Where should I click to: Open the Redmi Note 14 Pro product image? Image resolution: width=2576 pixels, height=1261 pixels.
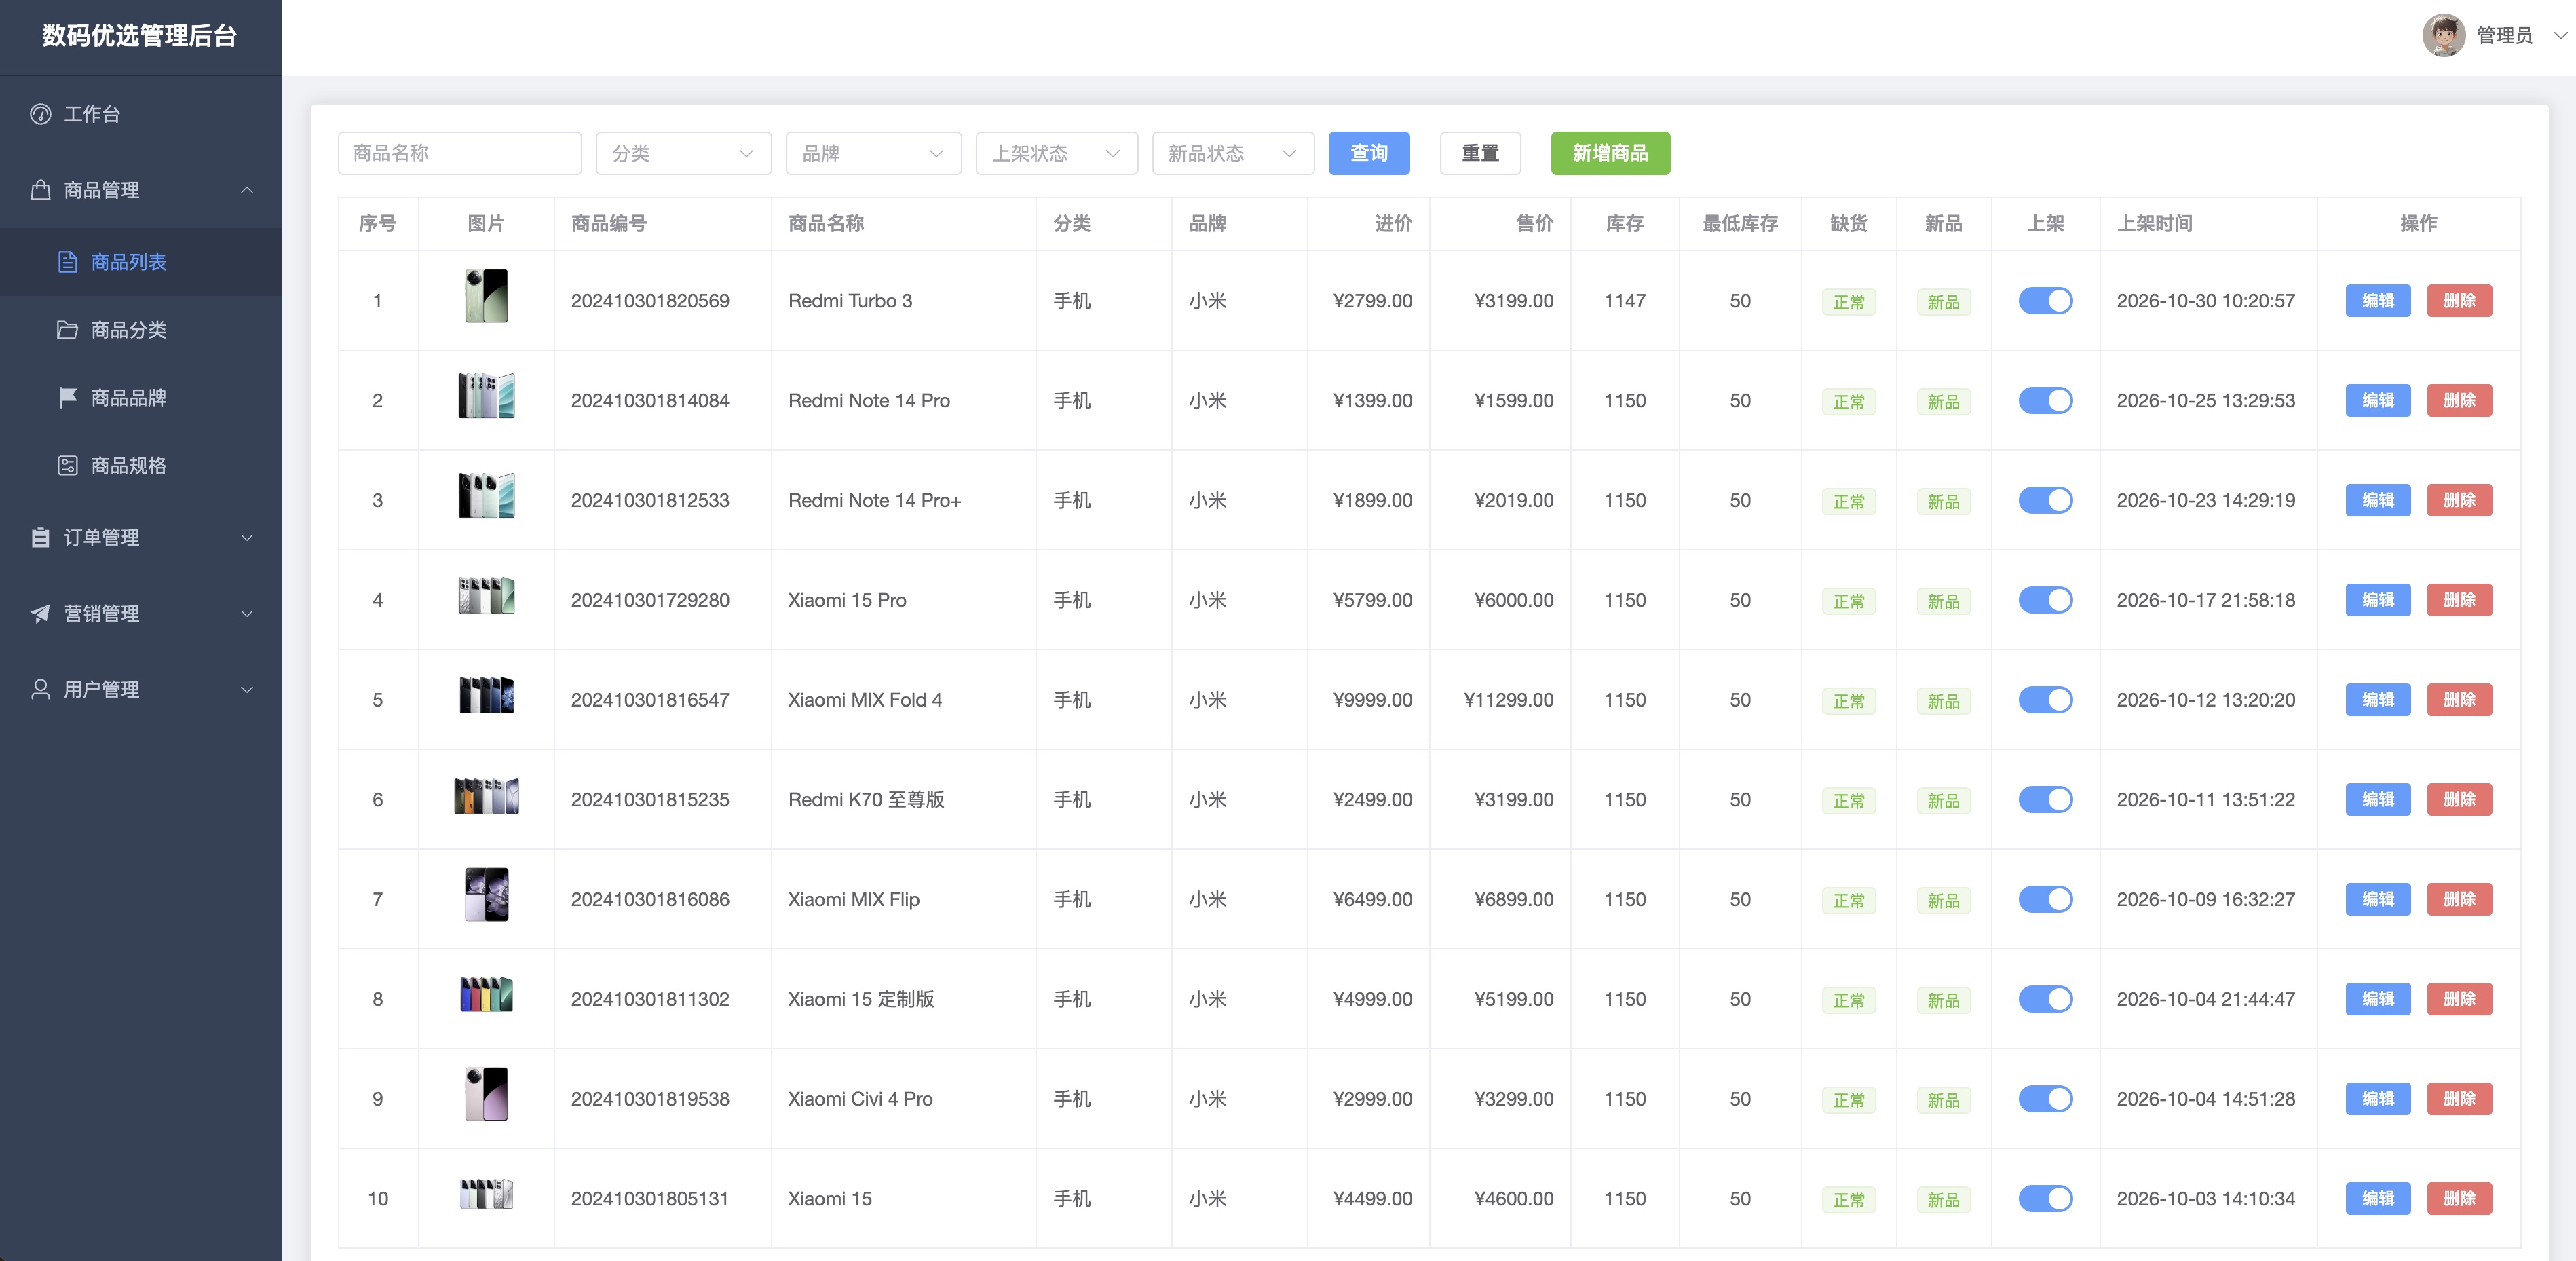486,396
